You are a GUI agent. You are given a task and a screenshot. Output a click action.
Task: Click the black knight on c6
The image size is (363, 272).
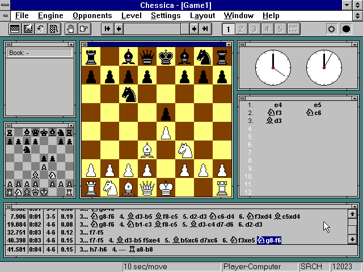(129, 94)
